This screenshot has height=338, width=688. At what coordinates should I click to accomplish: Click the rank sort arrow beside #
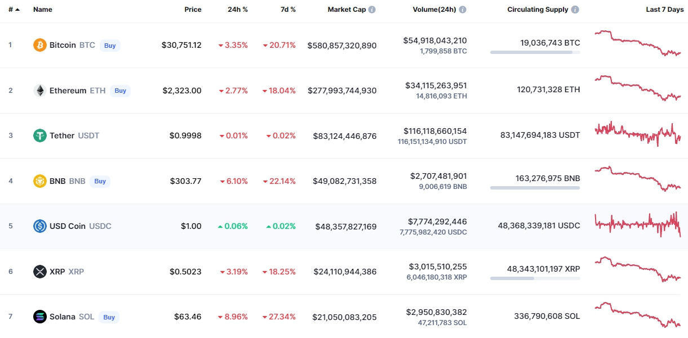click(17, 10)
